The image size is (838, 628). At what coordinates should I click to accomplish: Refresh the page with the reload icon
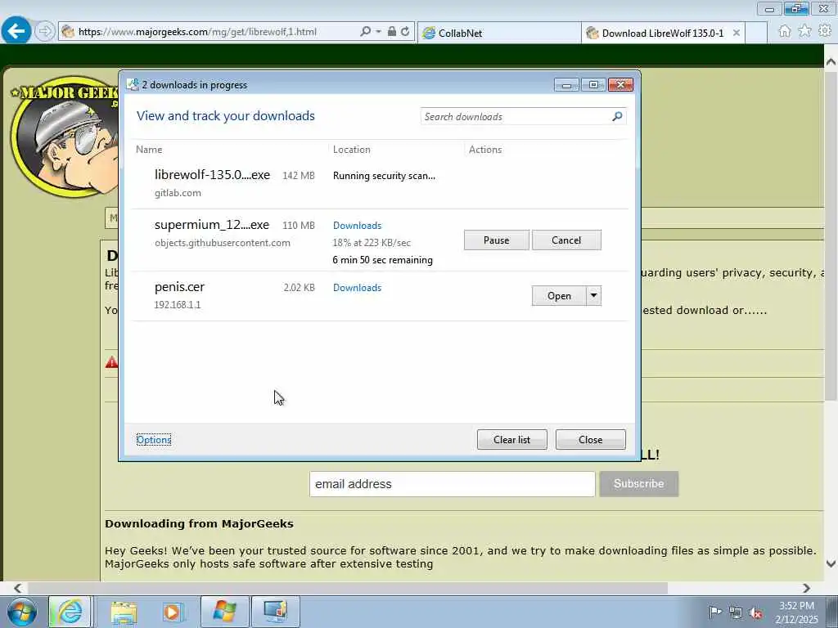click(406, 32)
